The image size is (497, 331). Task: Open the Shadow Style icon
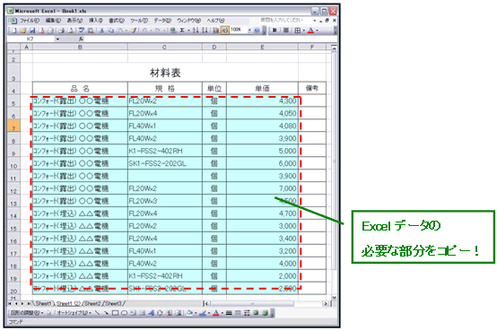pos(256,313)
